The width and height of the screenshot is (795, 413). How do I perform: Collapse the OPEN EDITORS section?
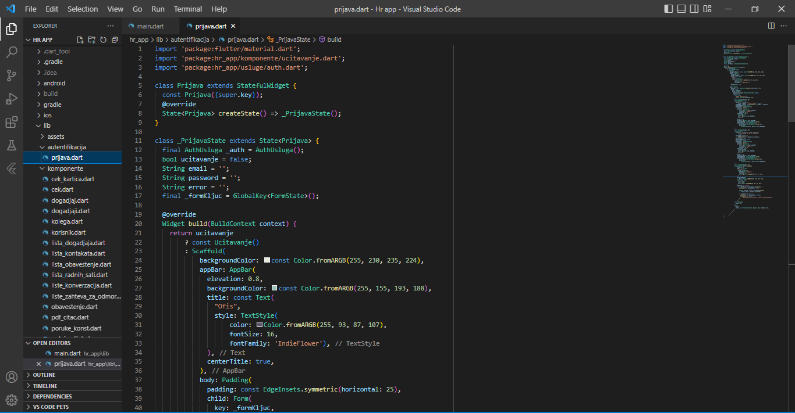click(72, 343)
